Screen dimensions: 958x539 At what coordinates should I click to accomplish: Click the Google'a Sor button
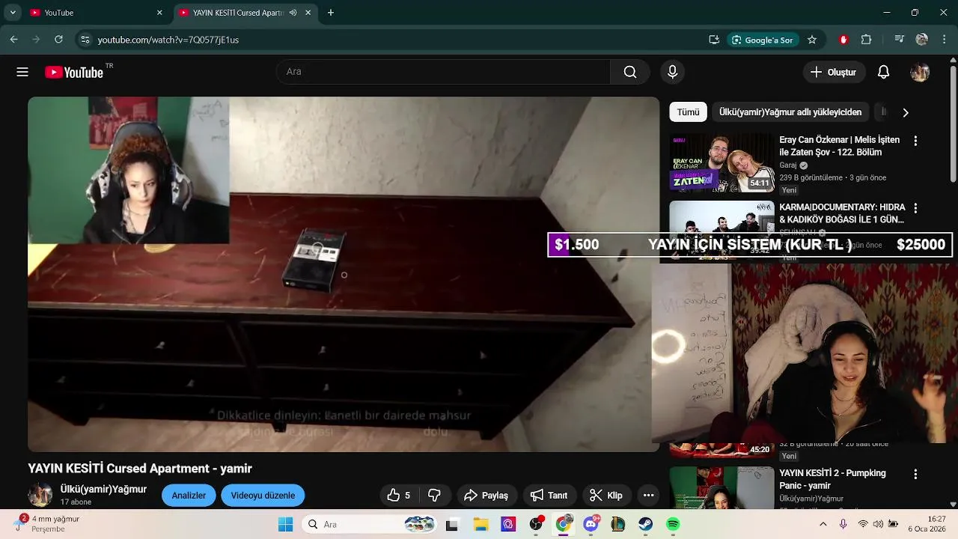(763, 40)
